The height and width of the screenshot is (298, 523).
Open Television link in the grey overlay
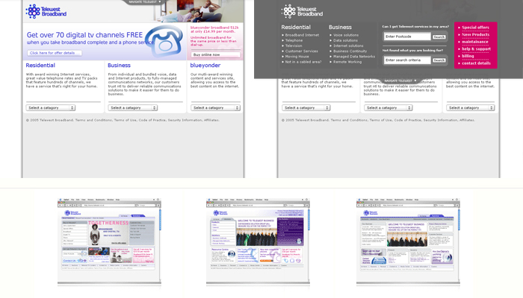294,45
